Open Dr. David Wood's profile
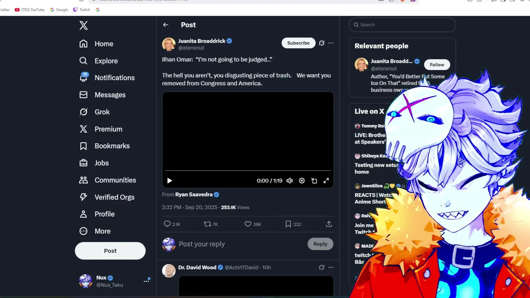This screenshot has height=298, width=530. pyautogui.click(x=197, y=267)
